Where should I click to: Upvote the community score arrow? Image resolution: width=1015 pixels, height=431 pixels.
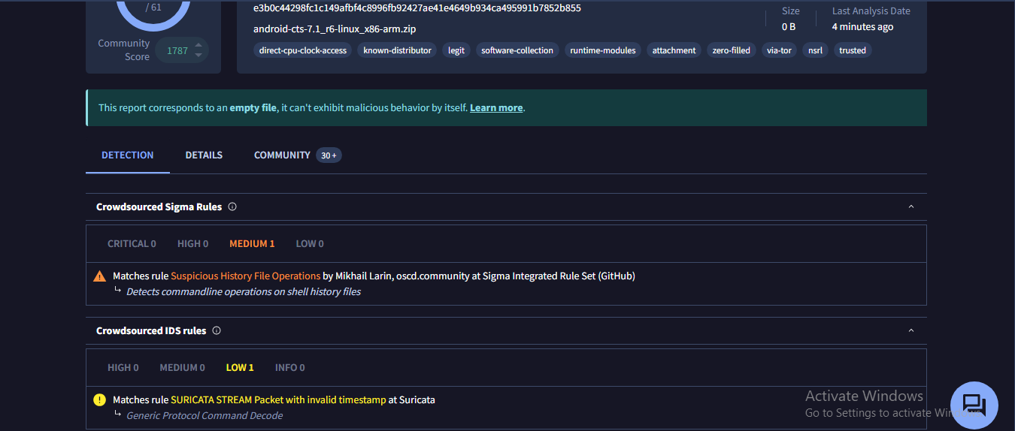click(198, 46)
